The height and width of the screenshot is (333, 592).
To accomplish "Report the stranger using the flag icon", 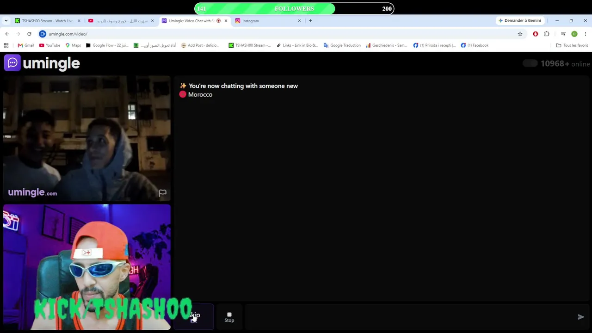I will (162, 193).
